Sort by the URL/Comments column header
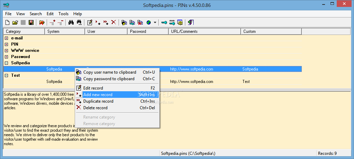This screenshot has height=159, width=354. click(205, 31)
